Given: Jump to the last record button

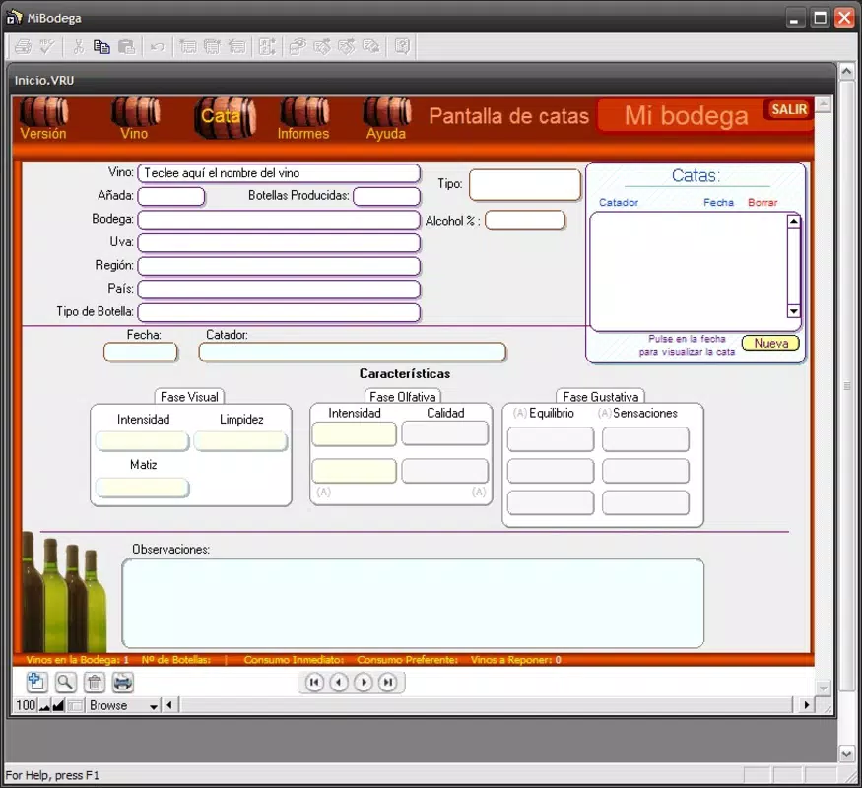Looking at the screenshot, I should (388, 682).
